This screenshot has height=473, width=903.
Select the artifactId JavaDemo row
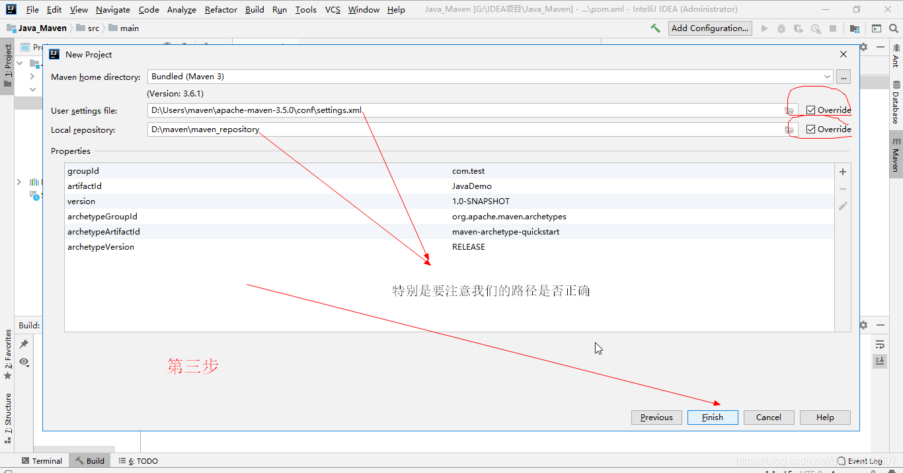pos(450,186)
